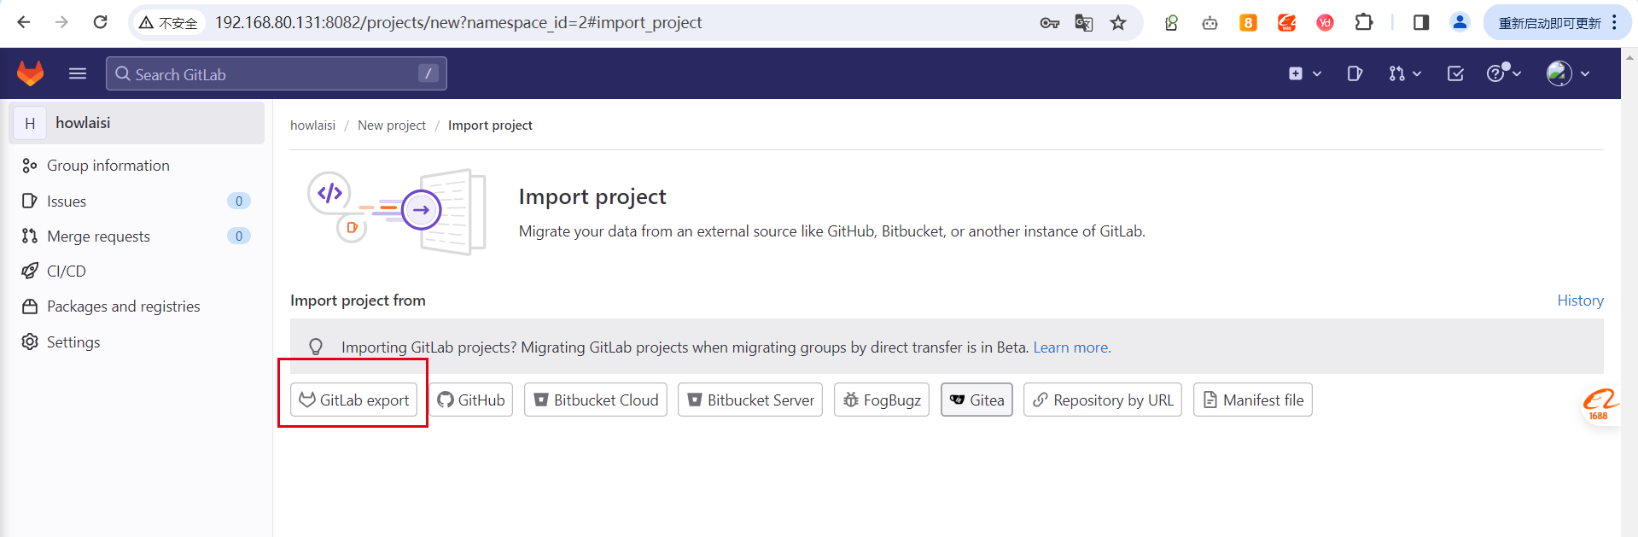Click the GitLab fox logo
1638x537 pixels.
[x=31, y=73]
